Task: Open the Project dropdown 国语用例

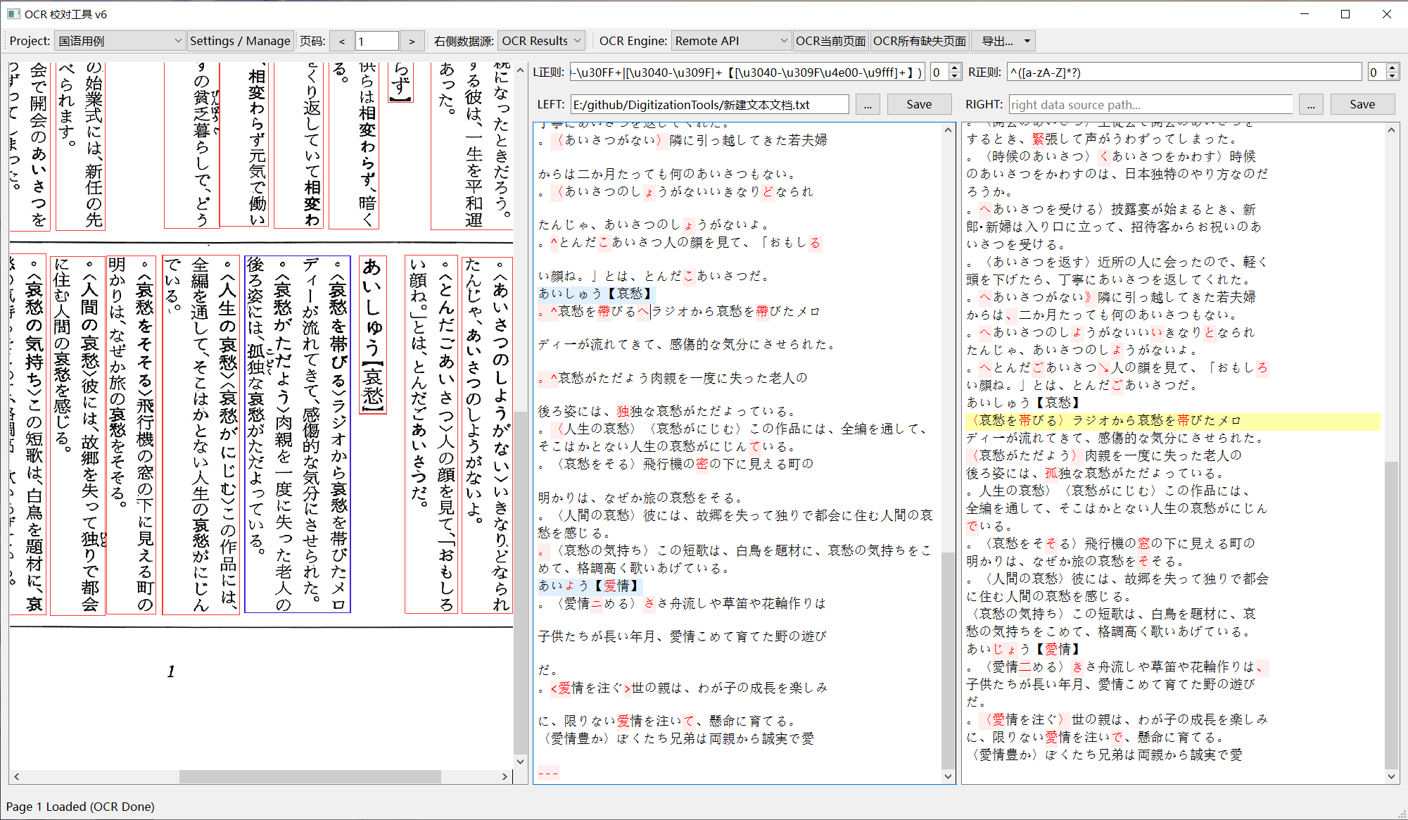Action: [x=120, y=42]
